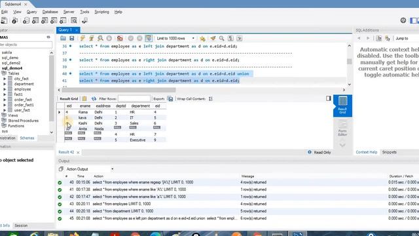
Task: Save the script with the floppy disk icon
Action: [x=71, y=38]
